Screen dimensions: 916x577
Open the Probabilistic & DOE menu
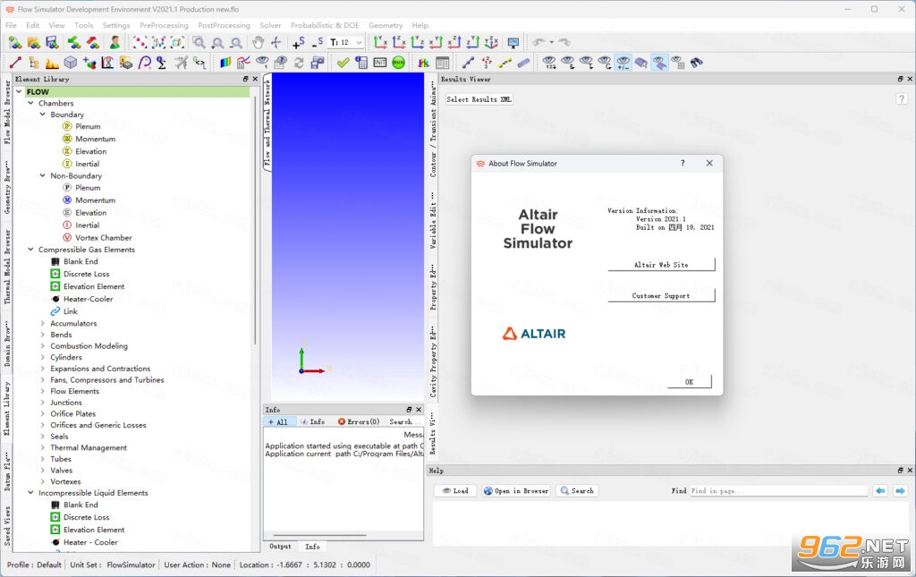click(325, 25)
